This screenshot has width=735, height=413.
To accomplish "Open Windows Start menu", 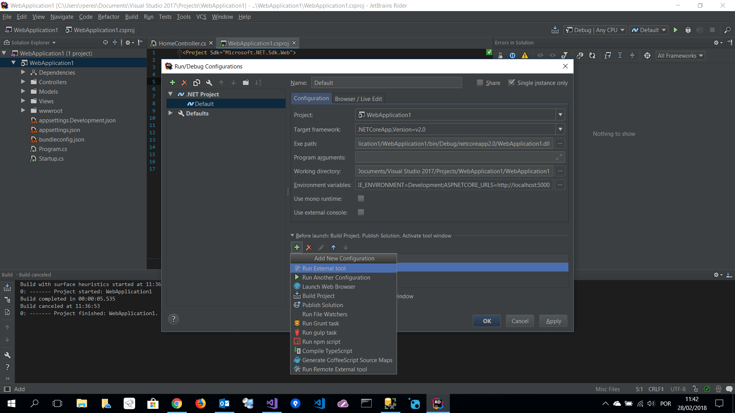I will coord(11,403).
